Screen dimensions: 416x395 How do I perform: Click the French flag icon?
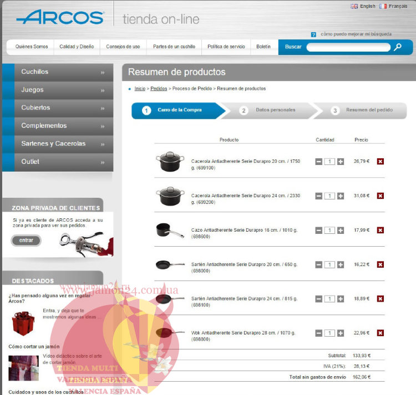(x=383, y=6)
